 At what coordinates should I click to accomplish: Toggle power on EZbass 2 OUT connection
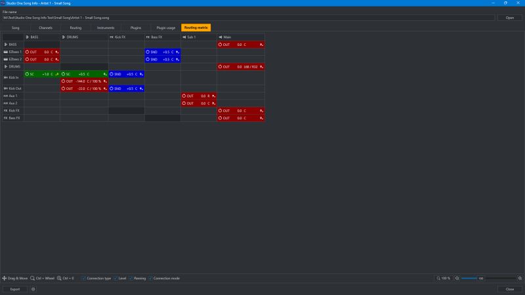[27, 59]
